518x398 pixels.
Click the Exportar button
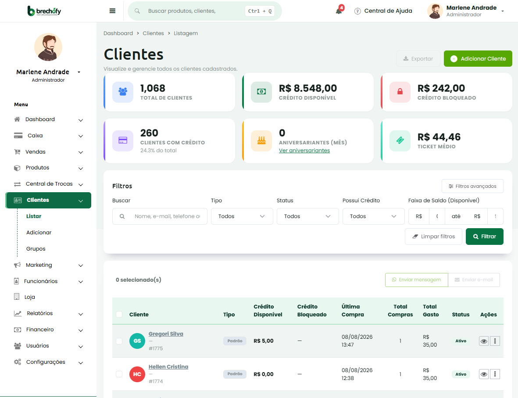418,58
